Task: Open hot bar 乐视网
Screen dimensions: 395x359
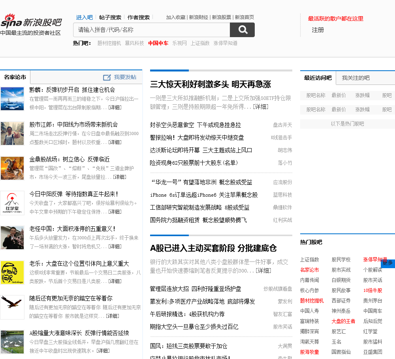Action: (180, 43)
